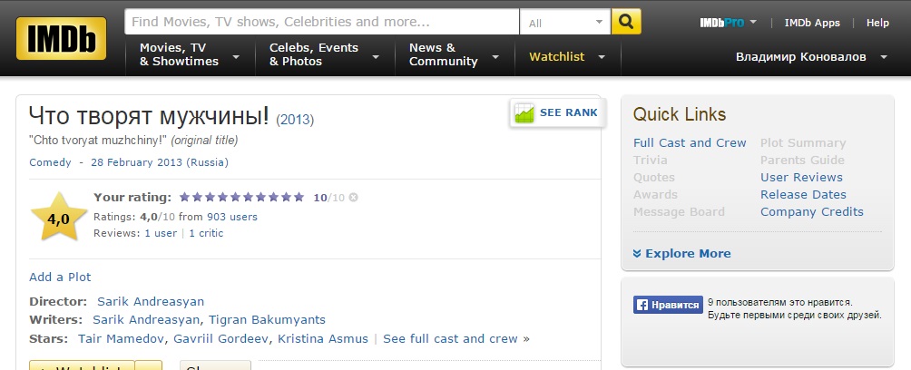Viewport: 911px width, 370px height.
Task: Click Full Cast and Crew quick link
Action: click(690, 143)
